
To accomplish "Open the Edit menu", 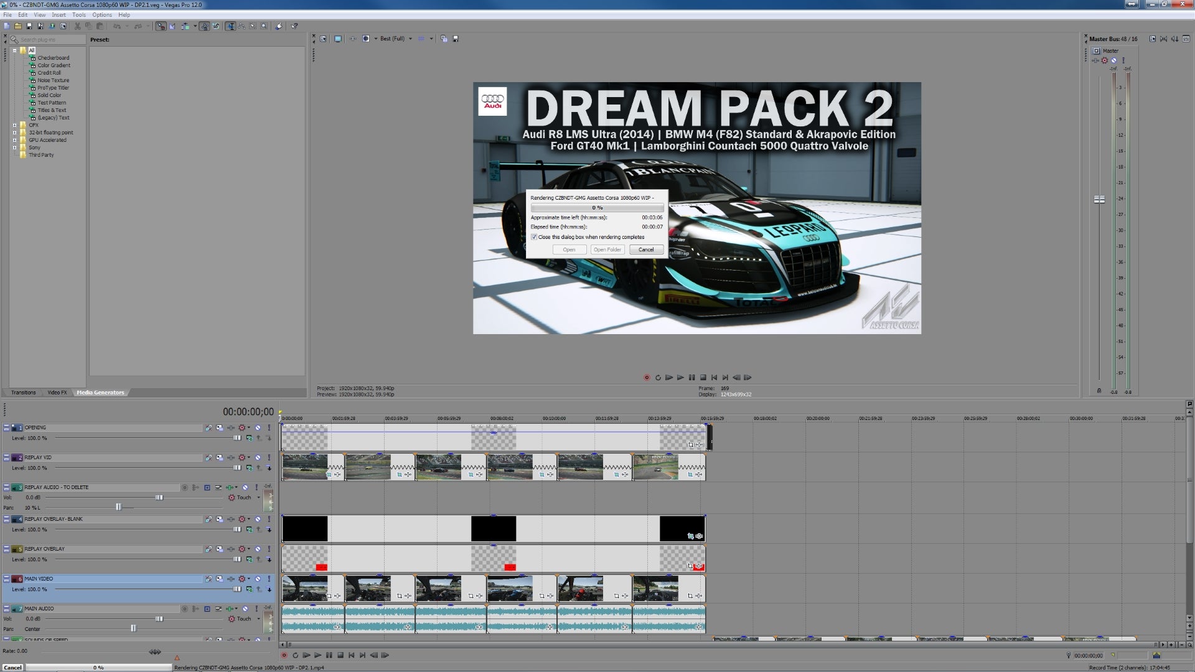I will pos(22,15).
